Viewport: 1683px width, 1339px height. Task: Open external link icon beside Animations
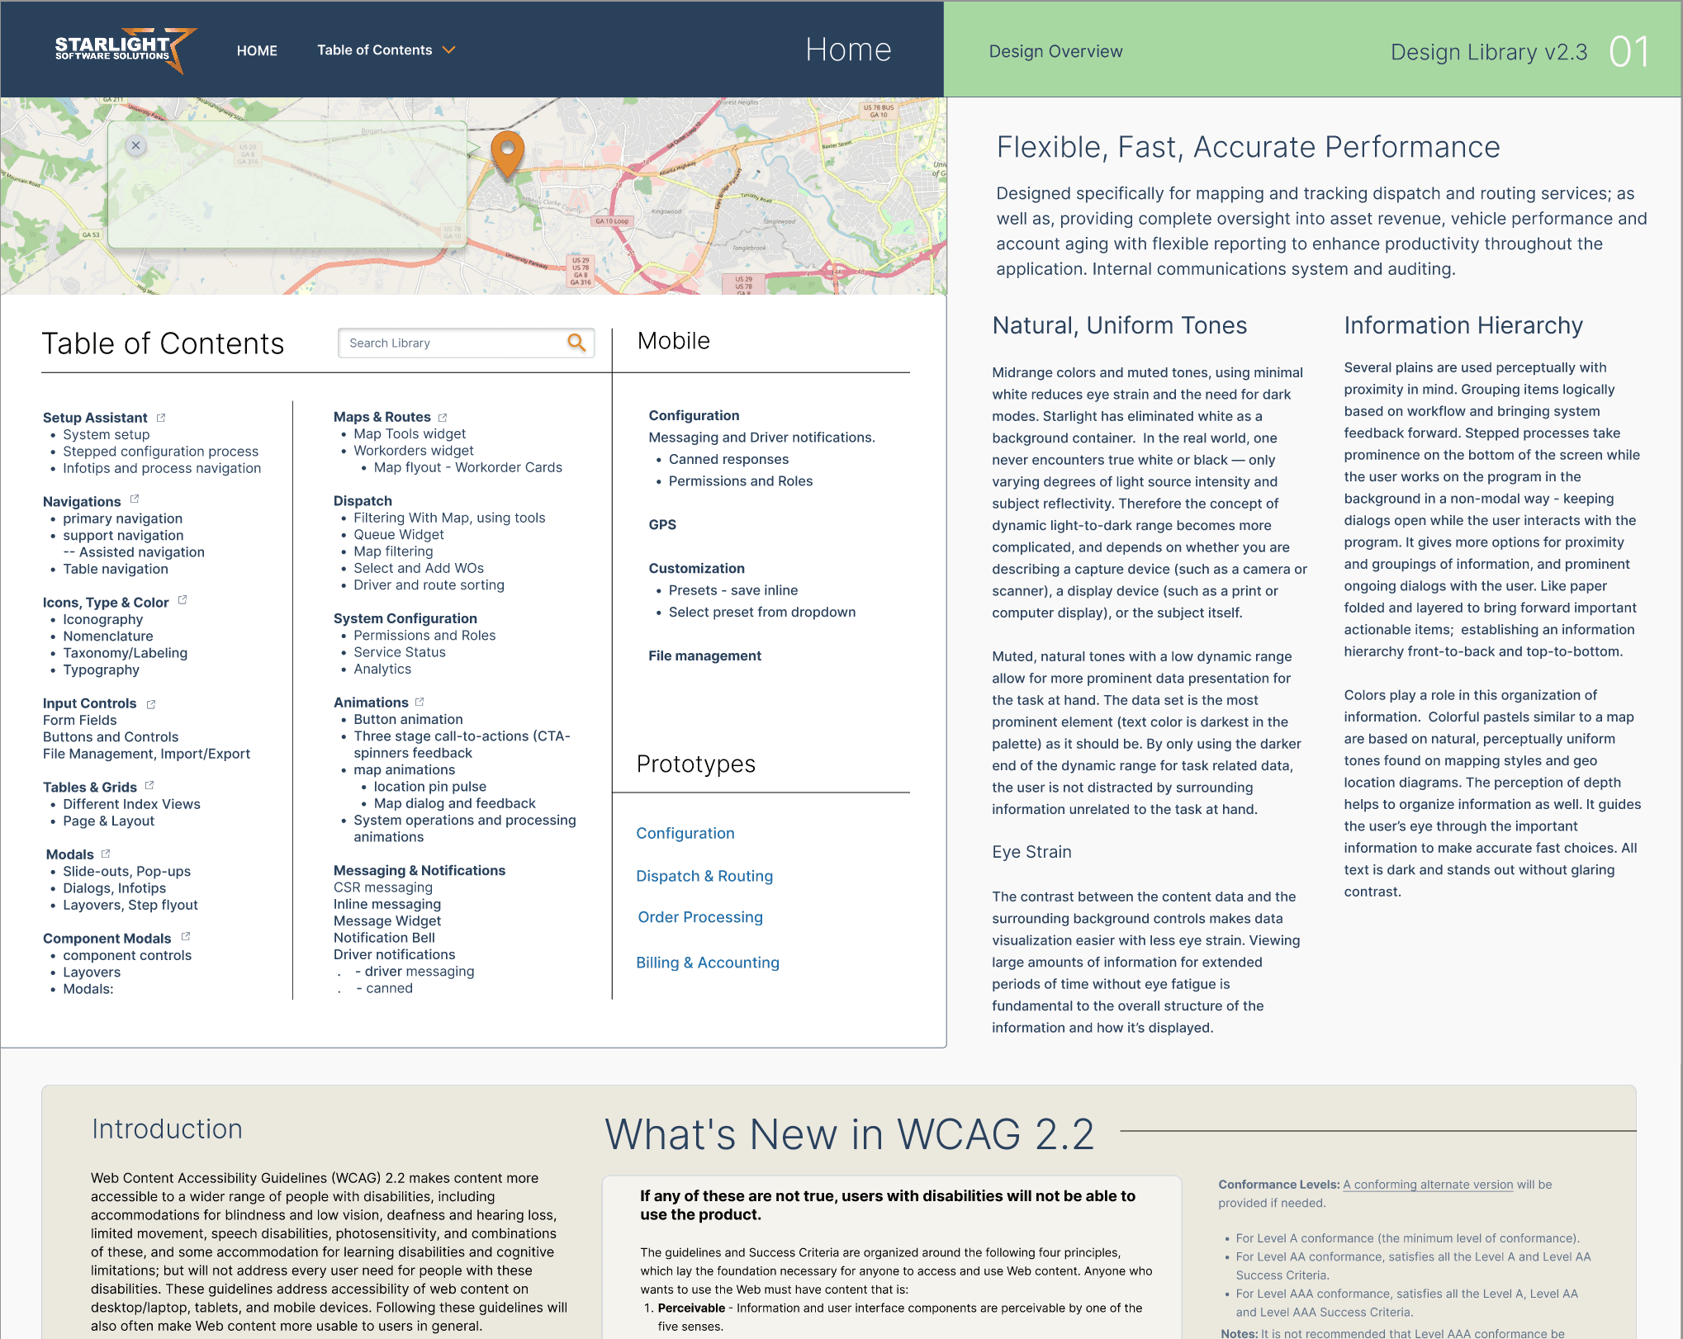pyautogui.click(x=420, y=702)
